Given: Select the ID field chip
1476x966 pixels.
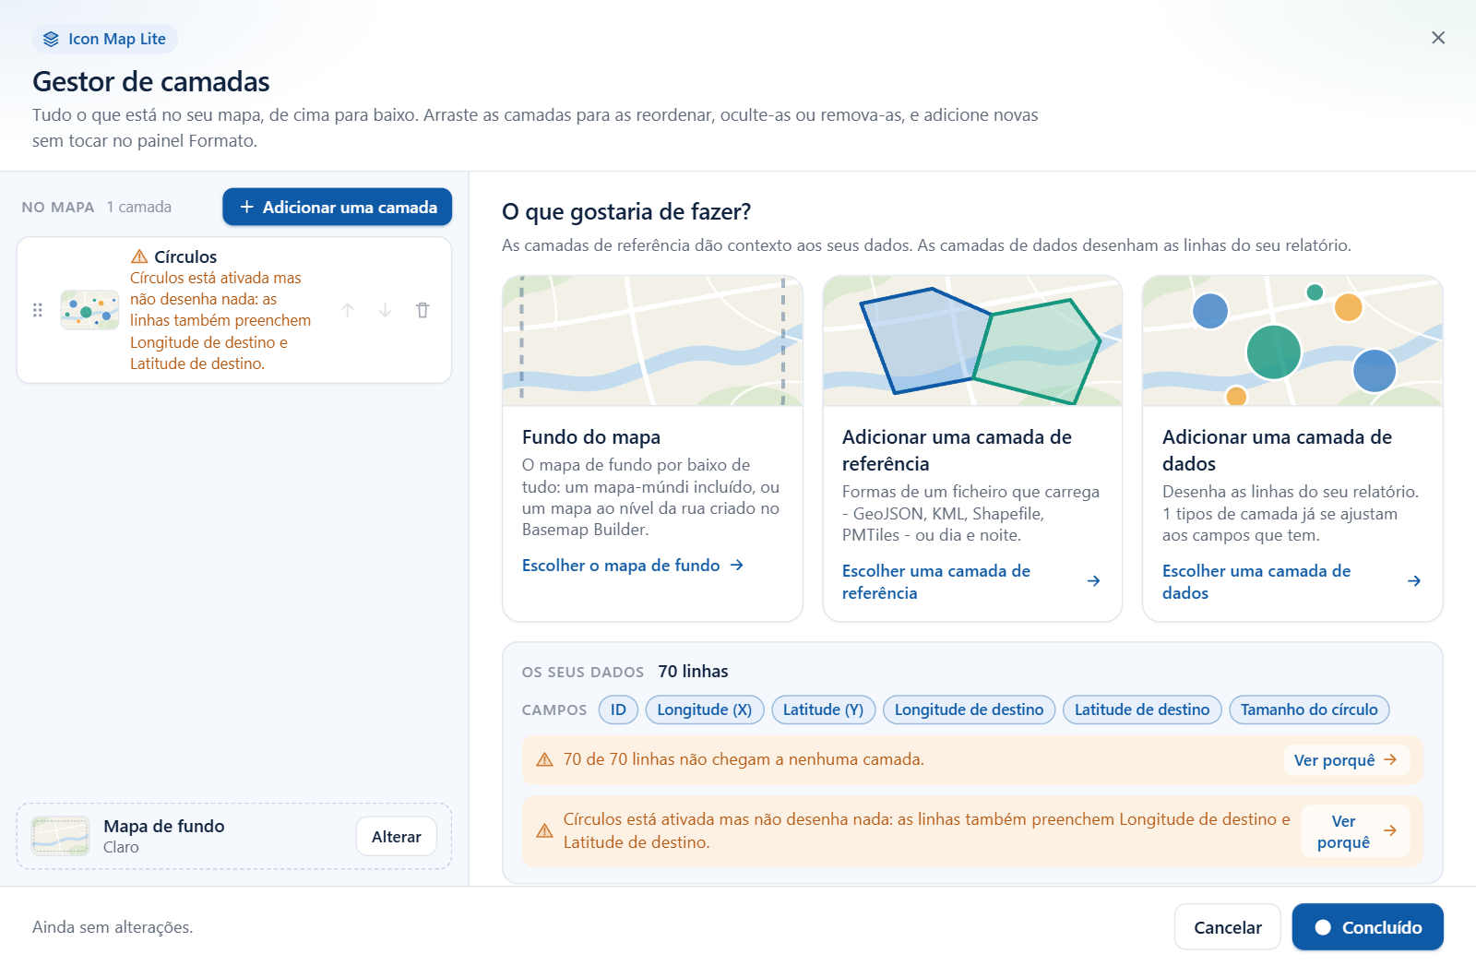Looking at the screenshot, I should click(618, 710).
